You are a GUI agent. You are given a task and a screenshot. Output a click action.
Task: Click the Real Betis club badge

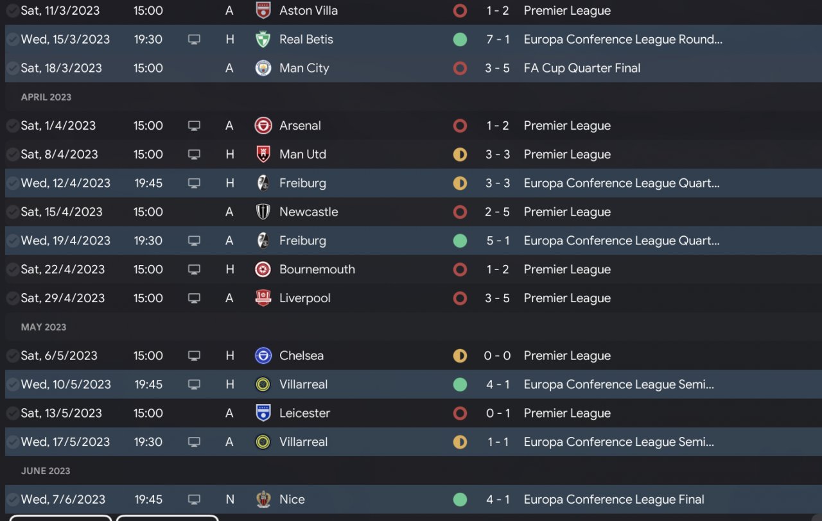click(x=263, y=40)
